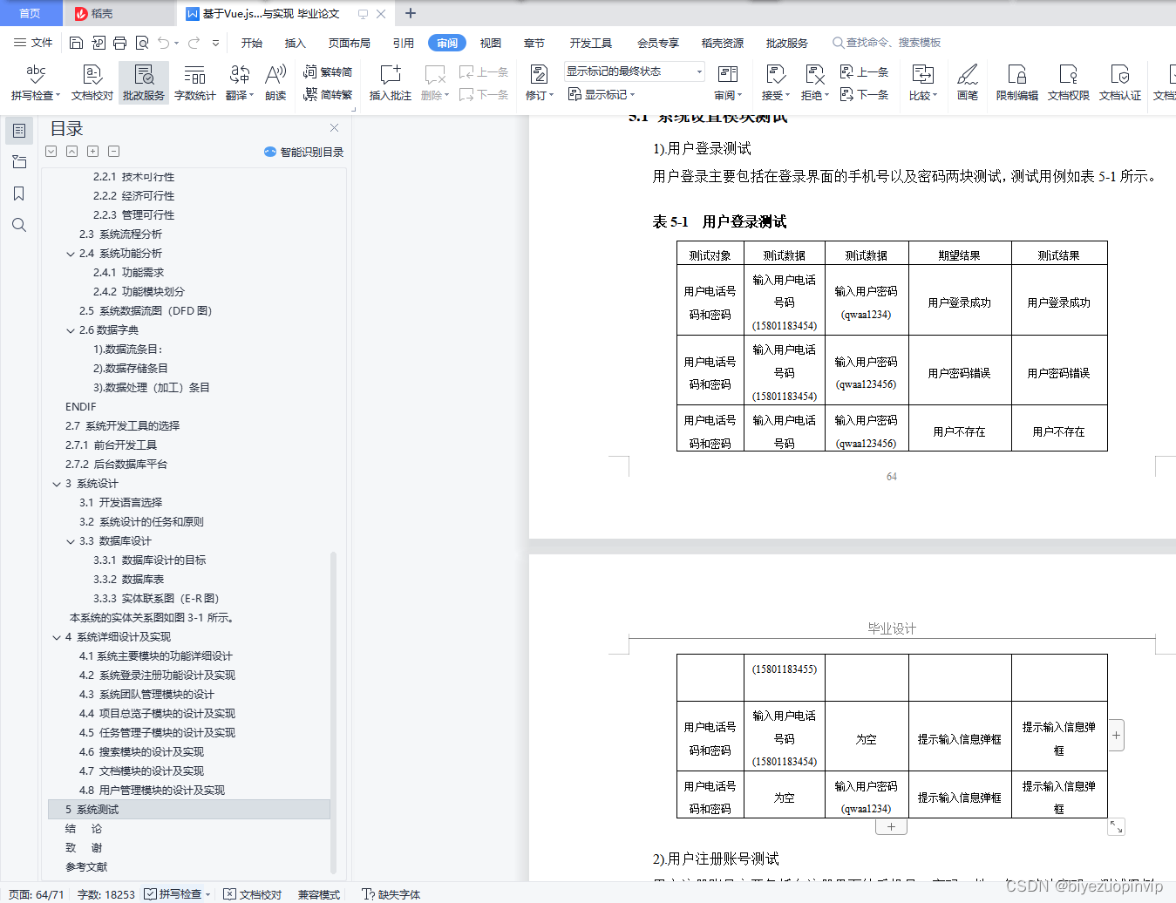Click the resize table handle at bottom-right

pyautogui.click(x=1116, y=827)
